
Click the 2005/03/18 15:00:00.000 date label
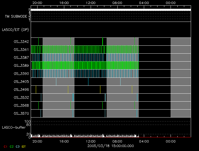pyautogui.click(x=111, y=146)
